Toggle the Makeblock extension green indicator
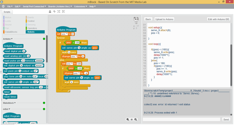Image resolution: width=234 pixels, height=125 pixels. coord(44,103)
